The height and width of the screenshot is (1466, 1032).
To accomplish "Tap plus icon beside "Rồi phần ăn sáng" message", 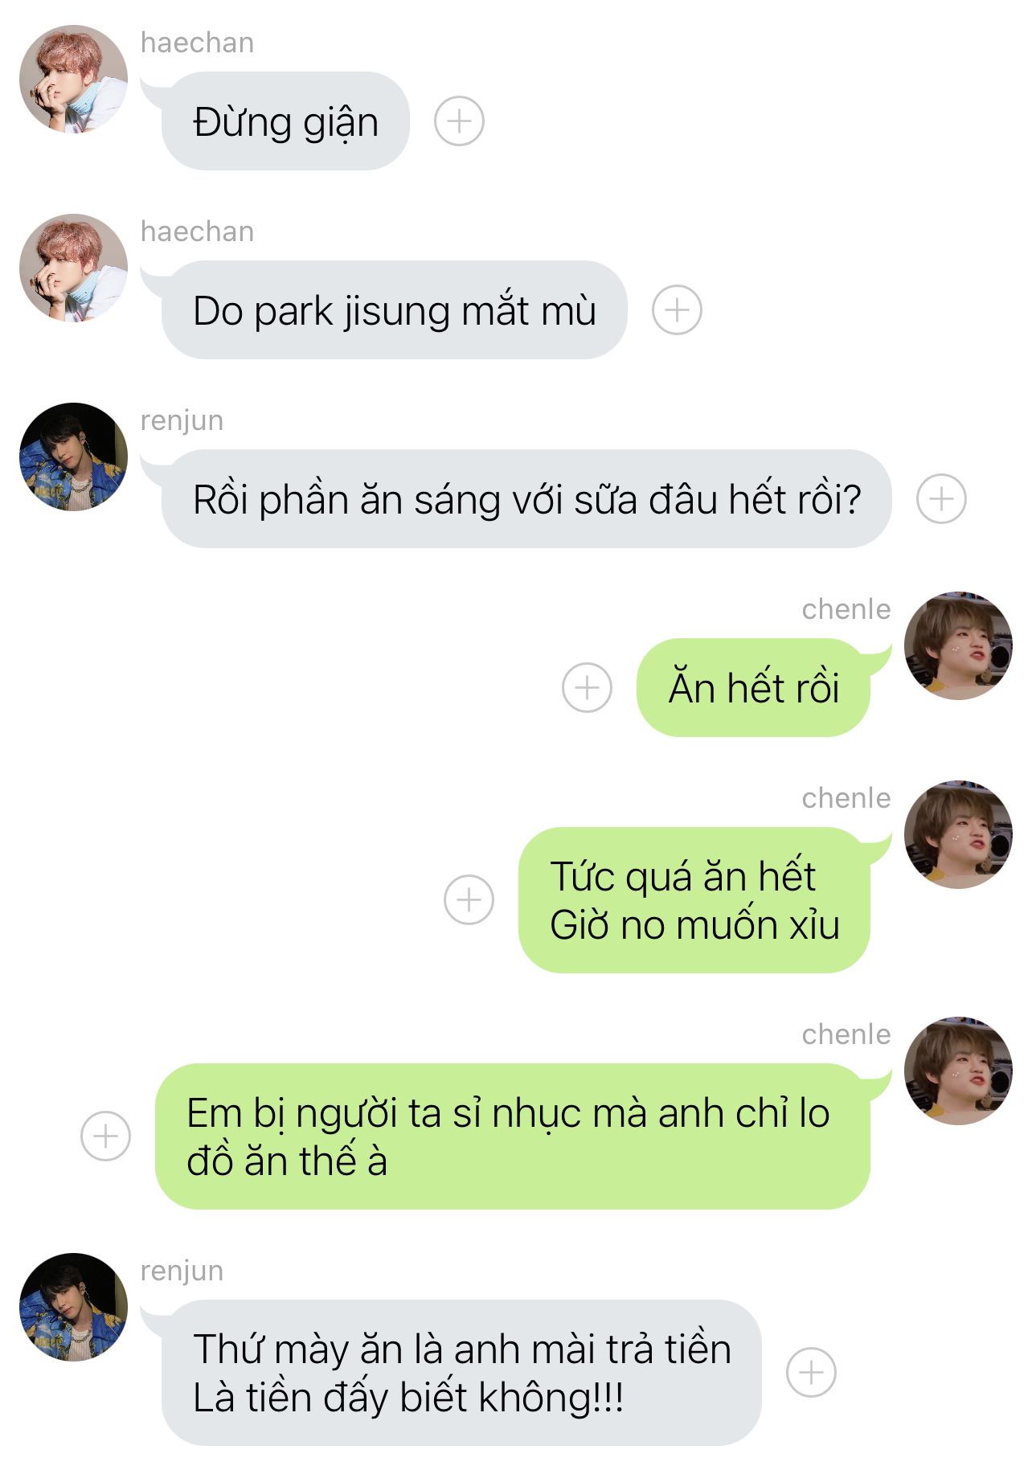I will (941, 499).
